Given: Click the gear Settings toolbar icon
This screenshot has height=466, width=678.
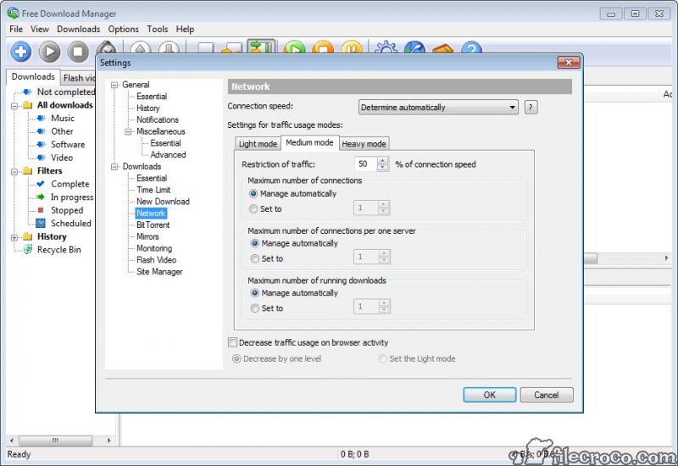Looking at the screenshot, I should click(386, 47).
